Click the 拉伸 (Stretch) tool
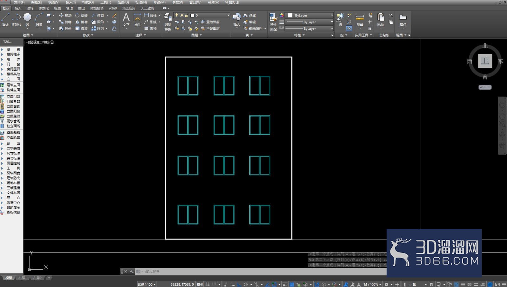 [x=65, y=29]
